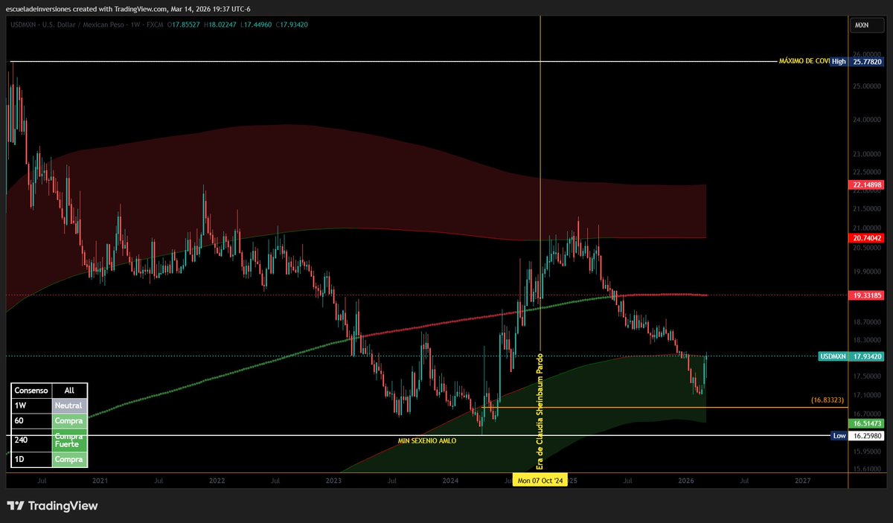The height and width of the screenshot is (523, 893).
Task: Click the 17.50000 price axis label
Action: coord(868,376)
